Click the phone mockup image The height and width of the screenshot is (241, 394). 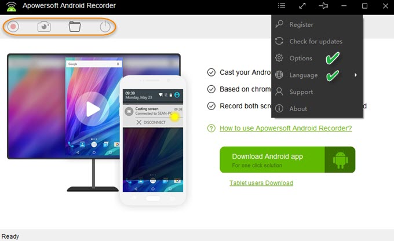(153, 141)
